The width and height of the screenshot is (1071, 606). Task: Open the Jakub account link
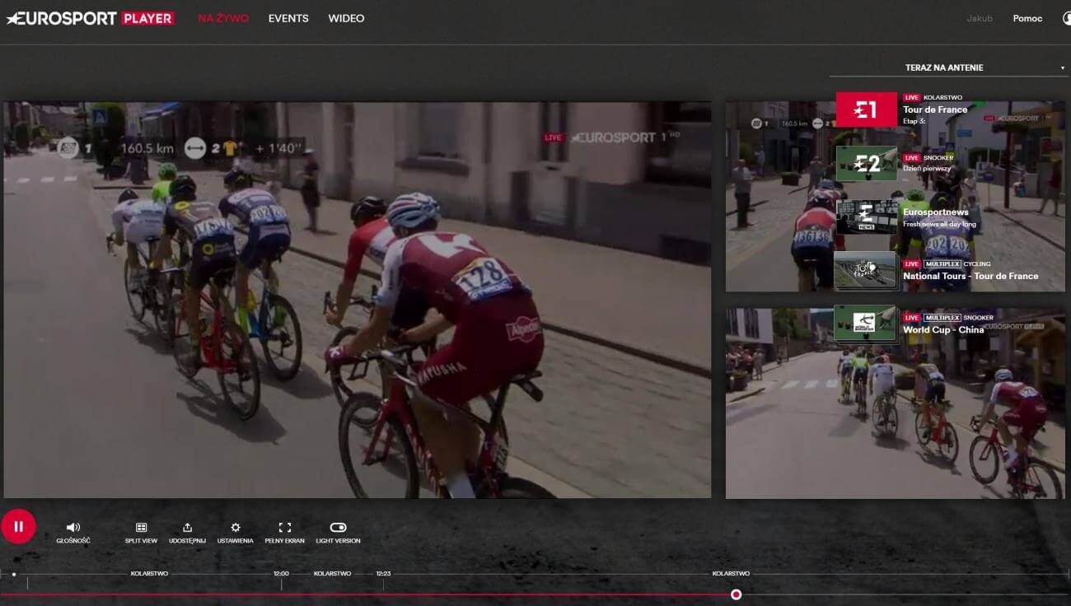click(980, 18)
